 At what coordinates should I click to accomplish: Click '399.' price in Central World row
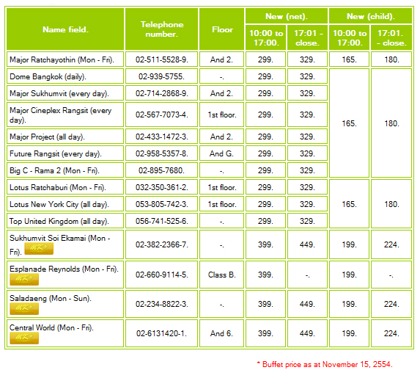click(265, 333)
